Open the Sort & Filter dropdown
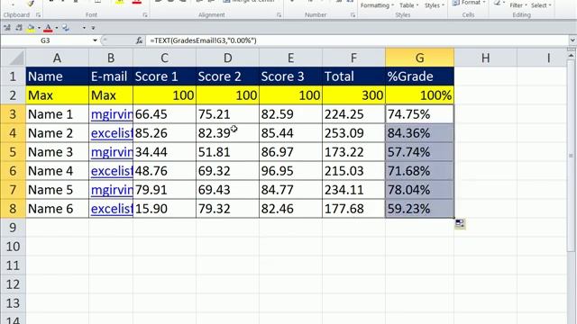Screen dimensions: 577x324 coord(518,5)
